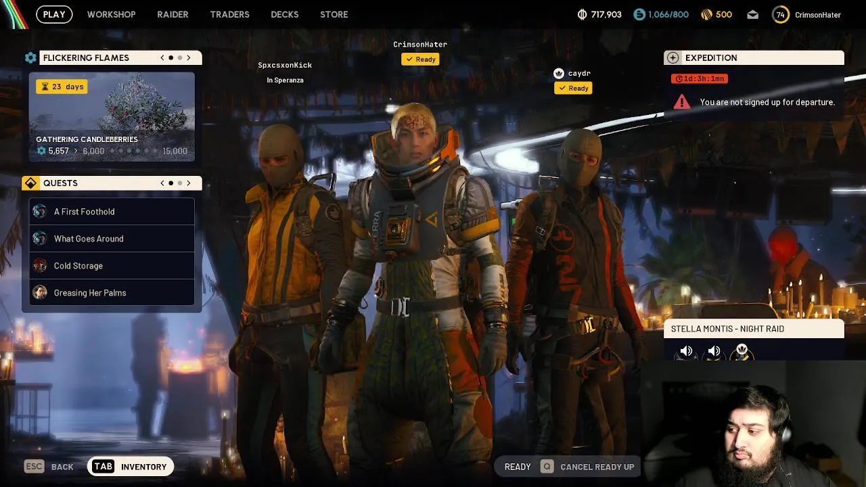Select player name SpxcsxonKick
The width and height of the screenshot is (866, 487).
point(285,66)
